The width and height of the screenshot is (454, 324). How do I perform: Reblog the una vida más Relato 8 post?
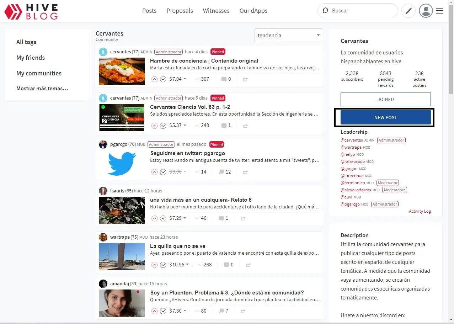click(243, 218)
